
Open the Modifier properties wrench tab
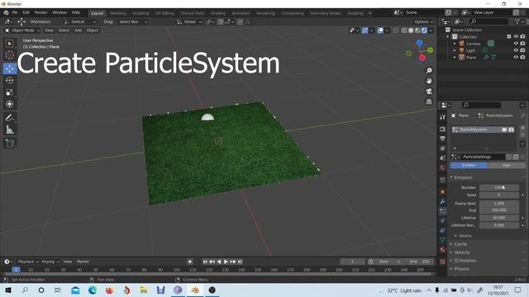443,201
